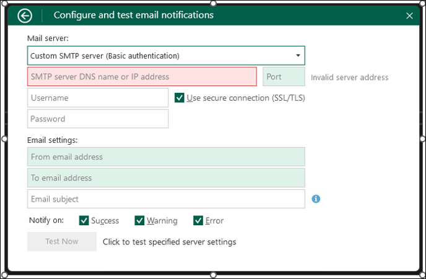Click the Email subject field

click(166, 199)
